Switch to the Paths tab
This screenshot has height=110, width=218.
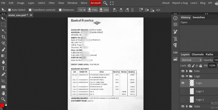209,54
